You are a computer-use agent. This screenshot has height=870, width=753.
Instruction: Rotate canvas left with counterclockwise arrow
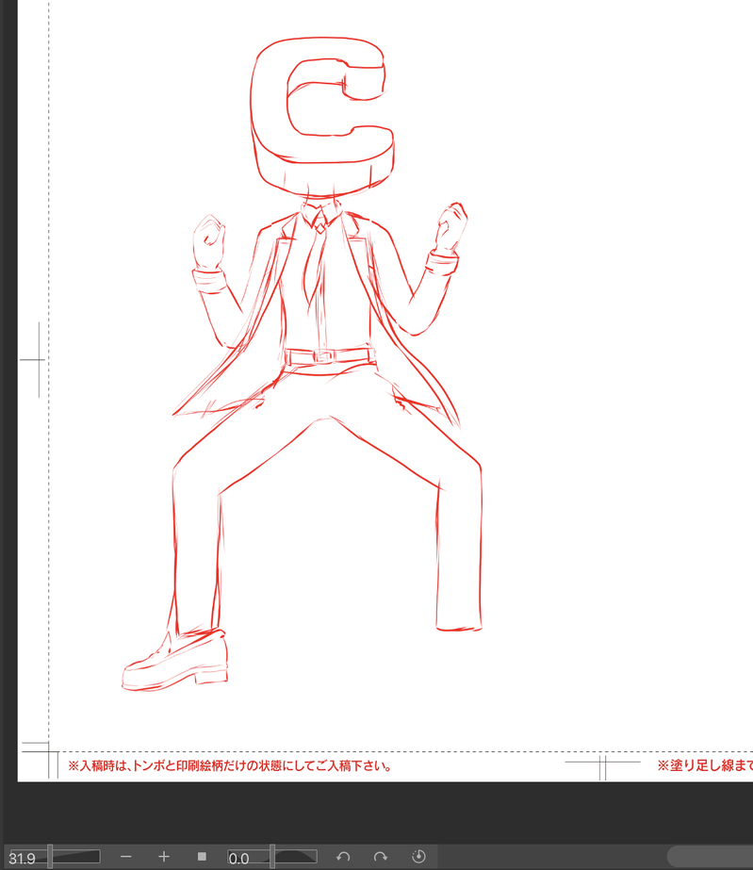pyautogui.click(x=343, y=857)
